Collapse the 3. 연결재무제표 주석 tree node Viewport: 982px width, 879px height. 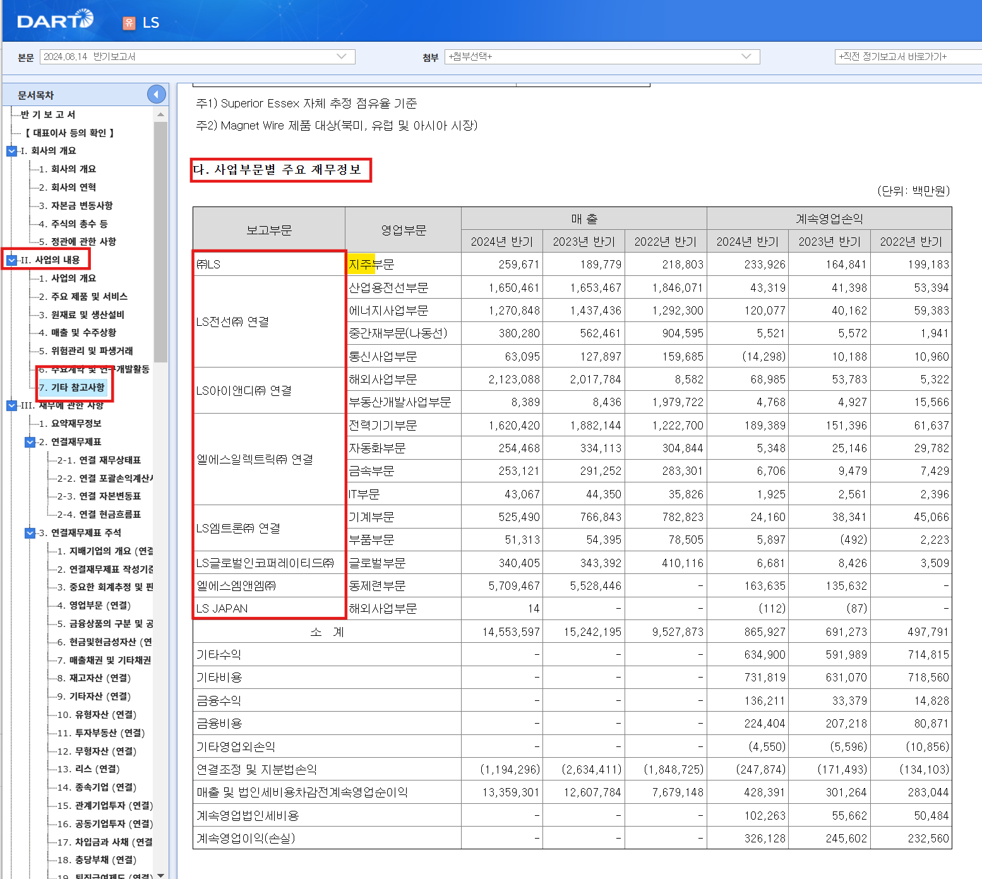[30, 533]
